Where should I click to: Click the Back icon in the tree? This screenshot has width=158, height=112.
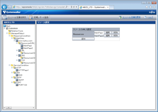pos(4,26)
